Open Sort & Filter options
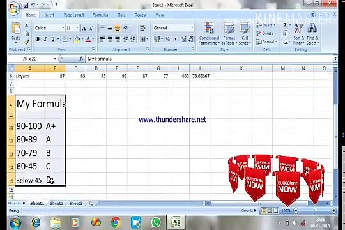Viewport: 345px width, 230px height. [298, 34]
